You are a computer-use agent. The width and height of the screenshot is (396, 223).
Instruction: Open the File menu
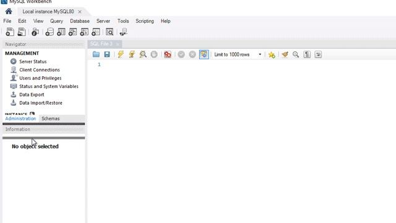(7, 21)
